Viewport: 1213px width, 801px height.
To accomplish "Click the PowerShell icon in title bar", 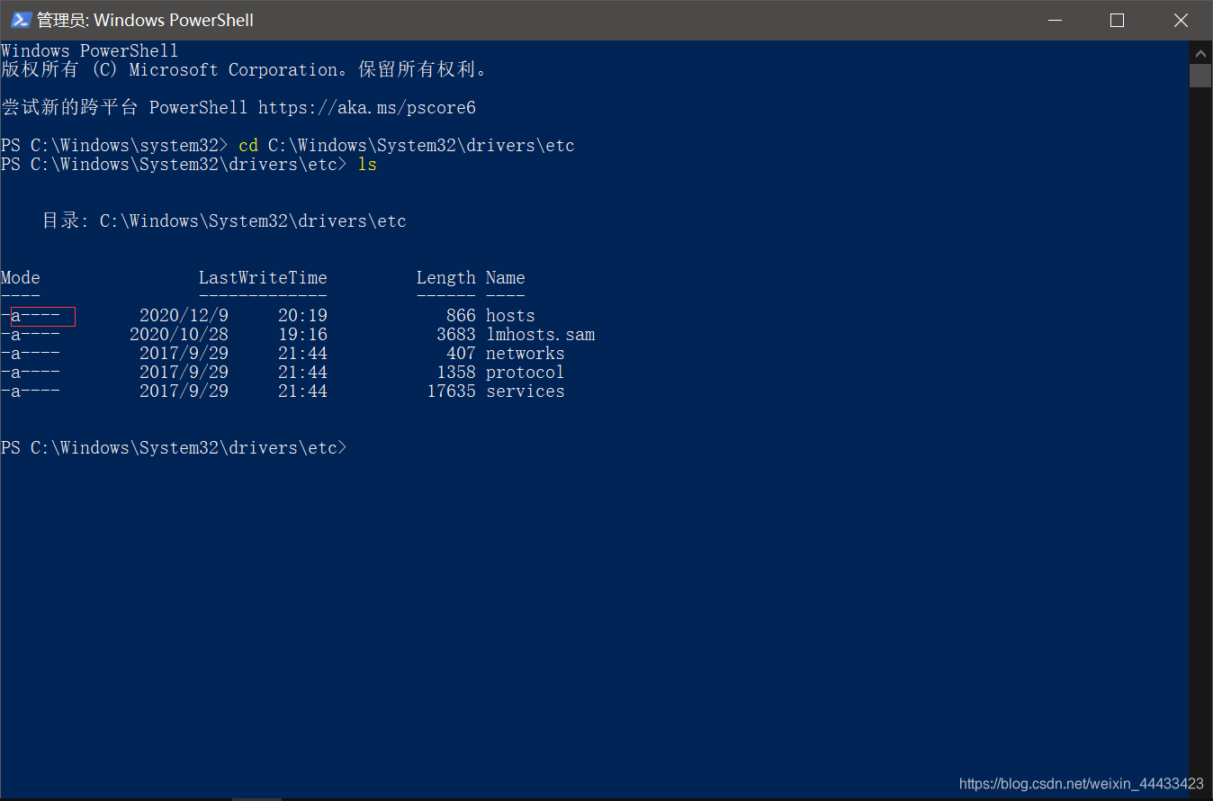I will click(21, 20).
